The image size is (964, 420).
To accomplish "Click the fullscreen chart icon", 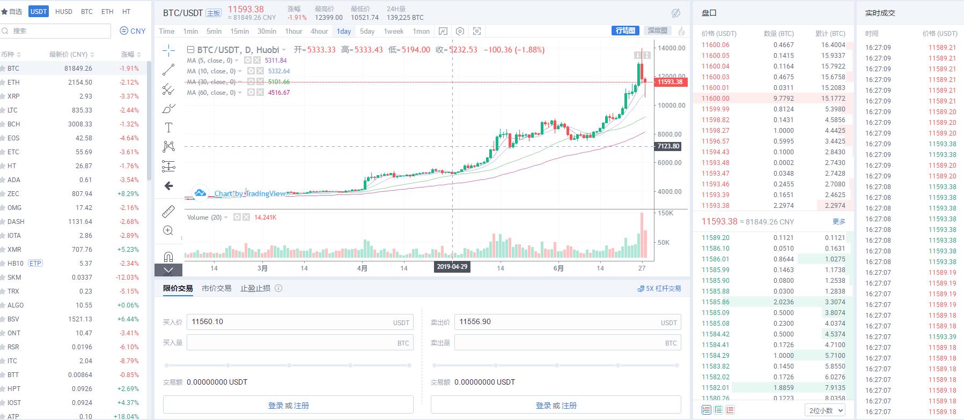I will tap(477, 31).
